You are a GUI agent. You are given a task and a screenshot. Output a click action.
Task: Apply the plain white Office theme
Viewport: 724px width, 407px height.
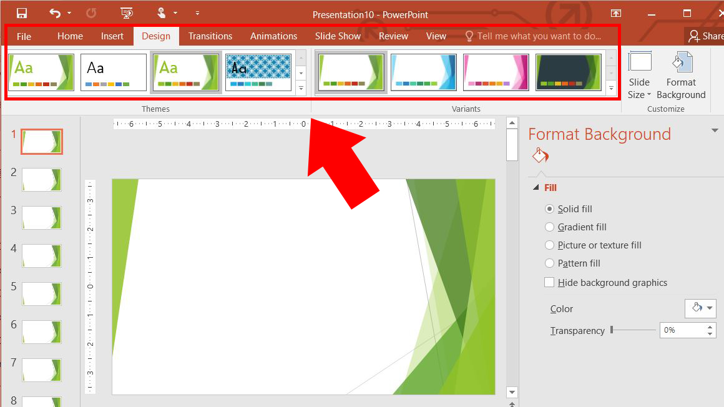coord(114,72)
